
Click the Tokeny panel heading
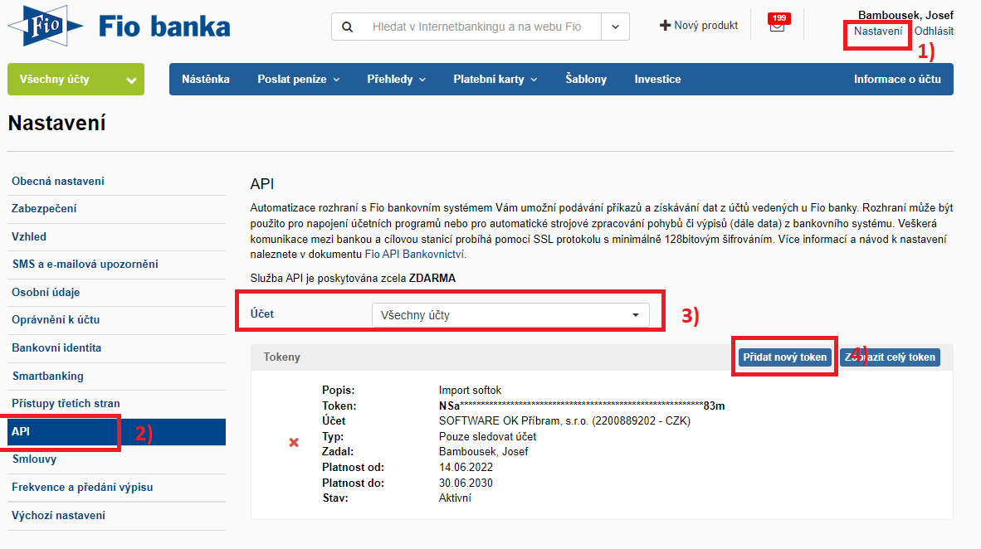click(281, 357)
